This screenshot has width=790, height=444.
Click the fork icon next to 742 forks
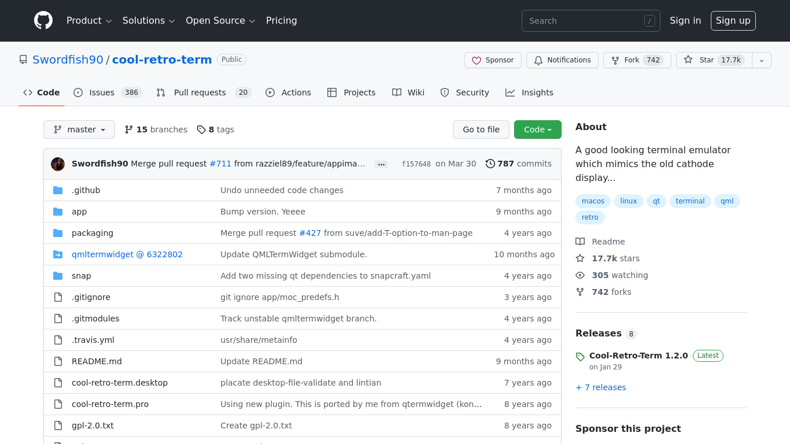pos(580,292)
